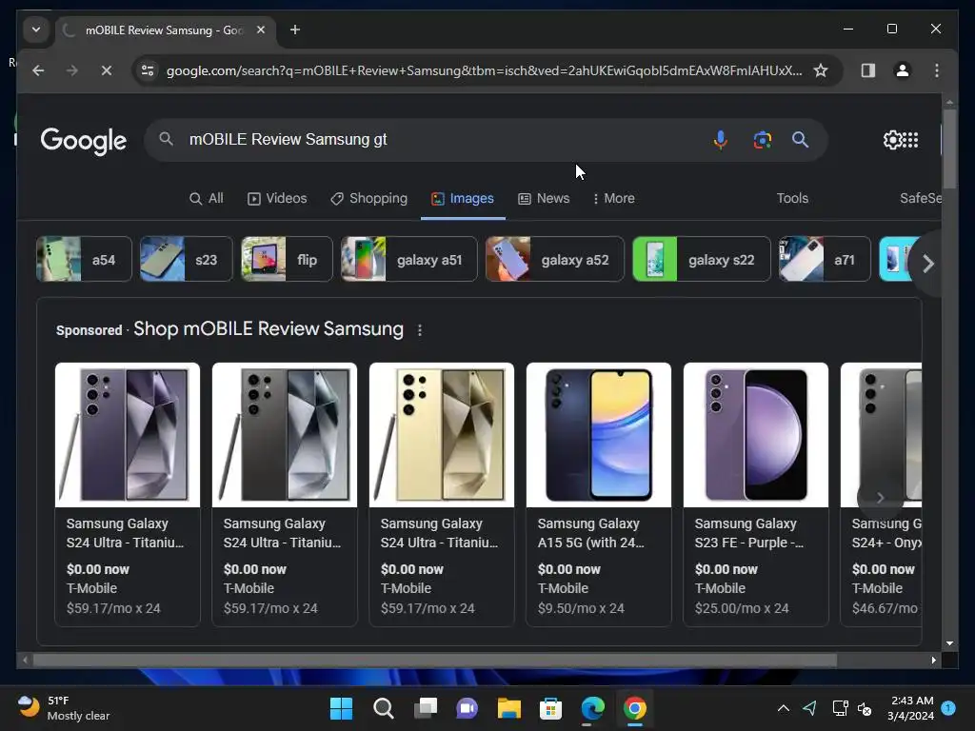975x731 pixels.
Task: Show next suggestion chips arrow
Action: click(x=927, y=264)
